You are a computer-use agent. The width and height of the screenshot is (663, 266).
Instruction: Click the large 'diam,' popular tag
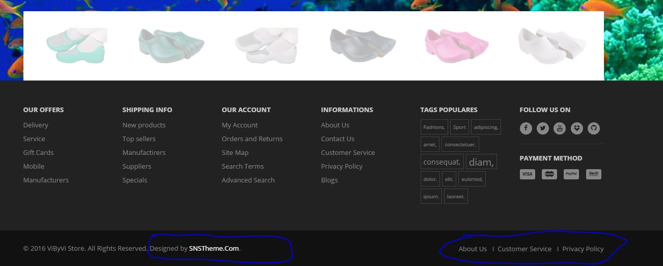(481, 162)
